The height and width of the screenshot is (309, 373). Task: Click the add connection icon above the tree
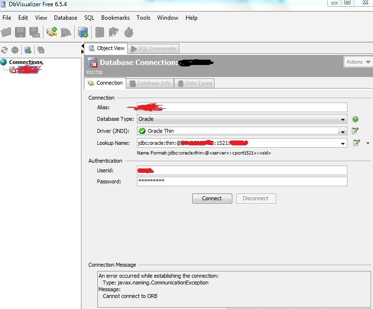click(x=28, y=50)
